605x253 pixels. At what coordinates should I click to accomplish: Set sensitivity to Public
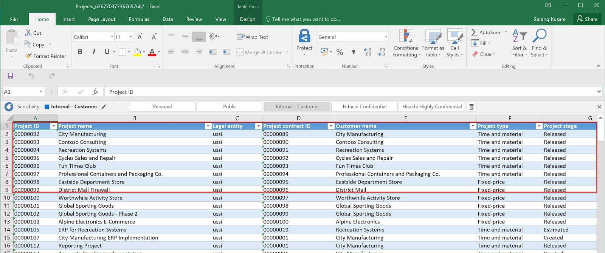pos(230,106)
